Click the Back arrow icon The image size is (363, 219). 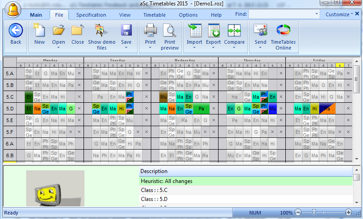click(x=16, y=31)
